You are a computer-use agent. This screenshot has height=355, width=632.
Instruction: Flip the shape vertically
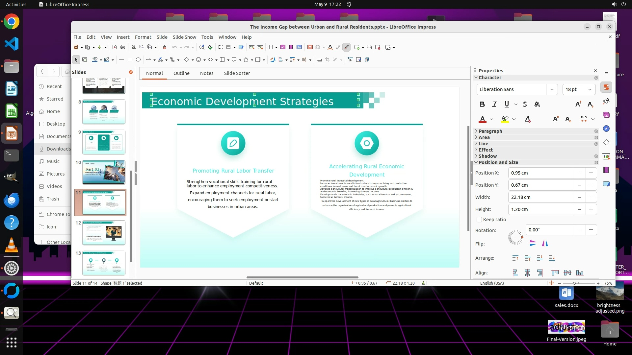pyautogui.click(x=533, y=243)
